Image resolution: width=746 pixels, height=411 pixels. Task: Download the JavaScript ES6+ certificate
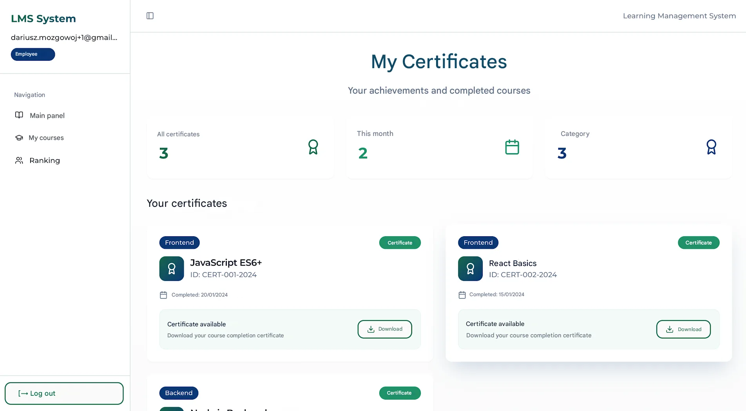click(x=384, y=329)
